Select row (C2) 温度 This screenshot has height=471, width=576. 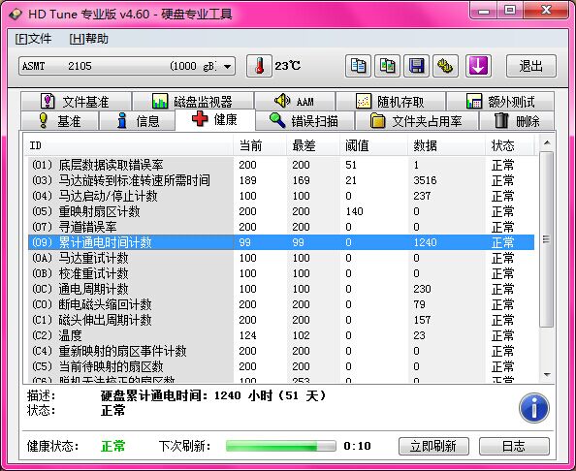click(281, 335)
